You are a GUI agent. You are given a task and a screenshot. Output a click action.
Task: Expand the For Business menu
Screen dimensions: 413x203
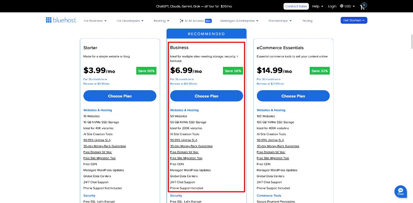point(95,21)
